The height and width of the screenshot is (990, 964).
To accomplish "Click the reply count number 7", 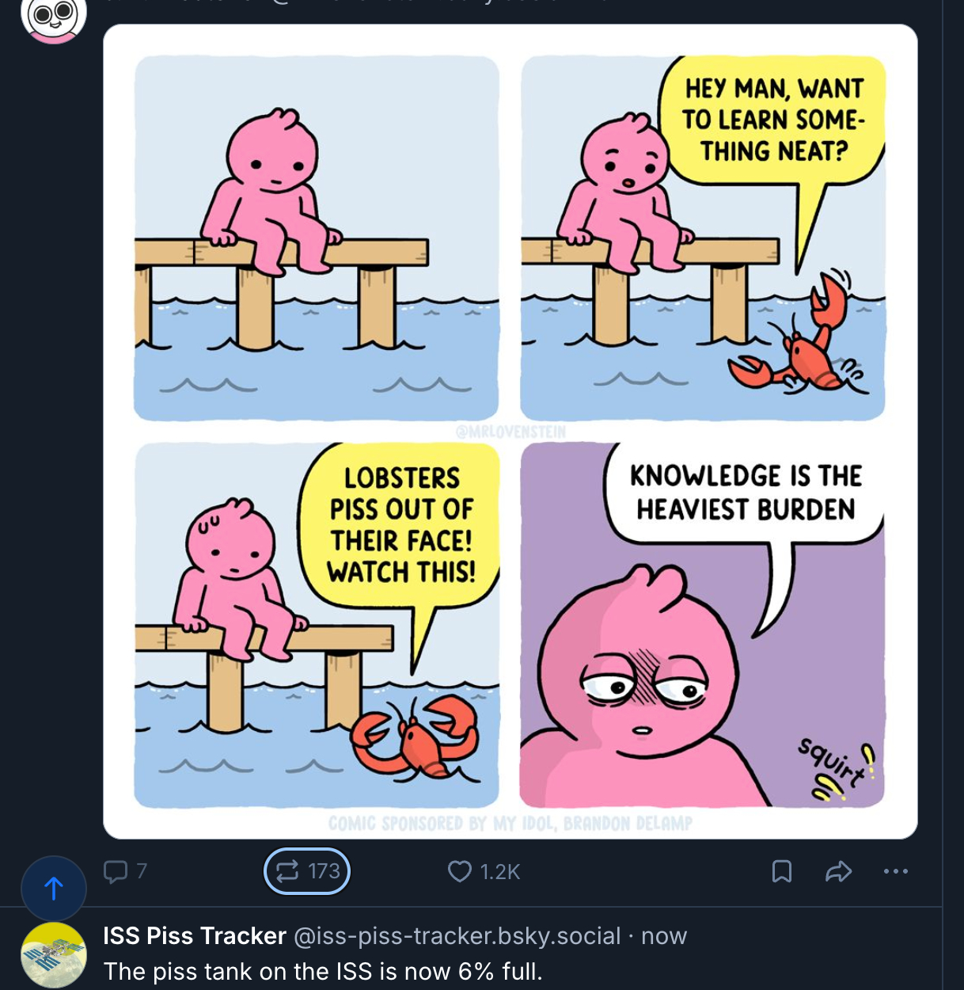I will (x=142, y=871).
